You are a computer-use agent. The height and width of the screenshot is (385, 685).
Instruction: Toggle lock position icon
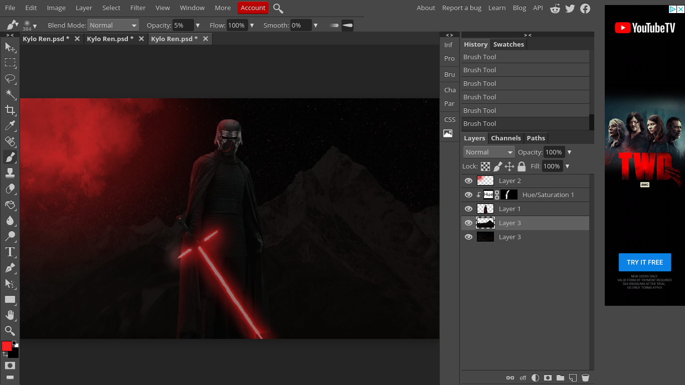pyautogui.click(x=509, y=166)
